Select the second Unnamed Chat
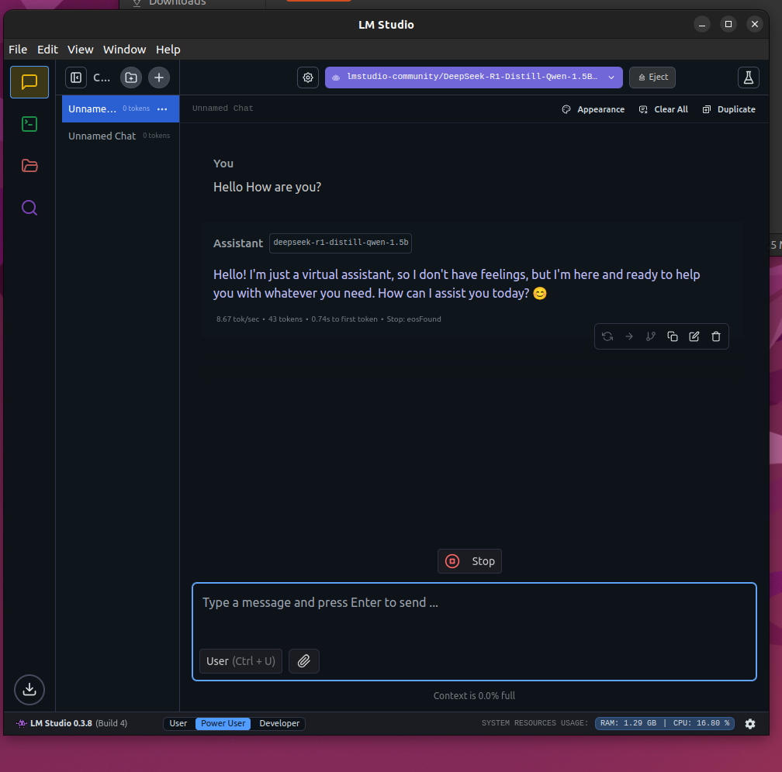 point(102,136)
